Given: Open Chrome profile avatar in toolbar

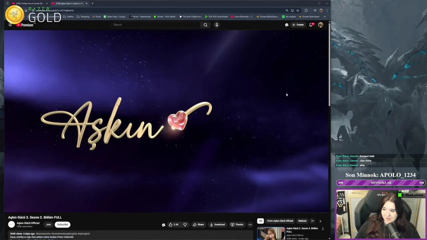Looking at the screenshot, I should [321, 10].
